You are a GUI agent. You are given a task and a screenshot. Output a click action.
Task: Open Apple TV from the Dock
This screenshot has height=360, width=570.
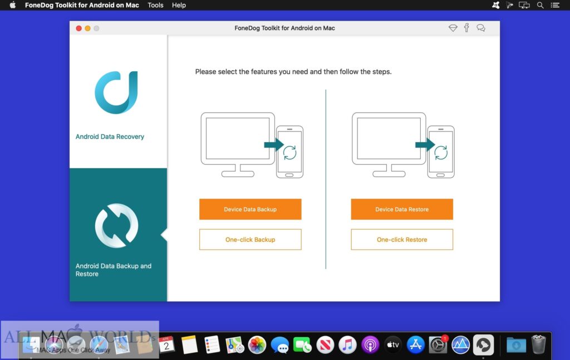[392, 344]
